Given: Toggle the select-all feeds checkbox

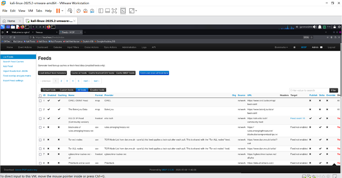Looking at the screenshot, I should point(40,96).
